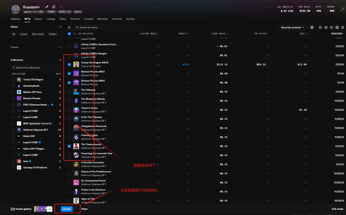Uncheck Richest Phunks #863 checkbox
Screen dimensions: 346x215
pyautogui.click(x=69, y=74)
